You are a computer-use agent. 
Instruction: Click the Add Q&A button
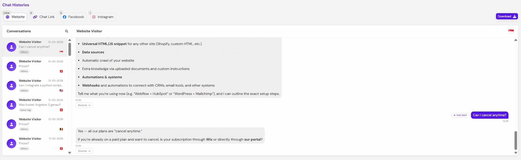[x=460, y=115]
